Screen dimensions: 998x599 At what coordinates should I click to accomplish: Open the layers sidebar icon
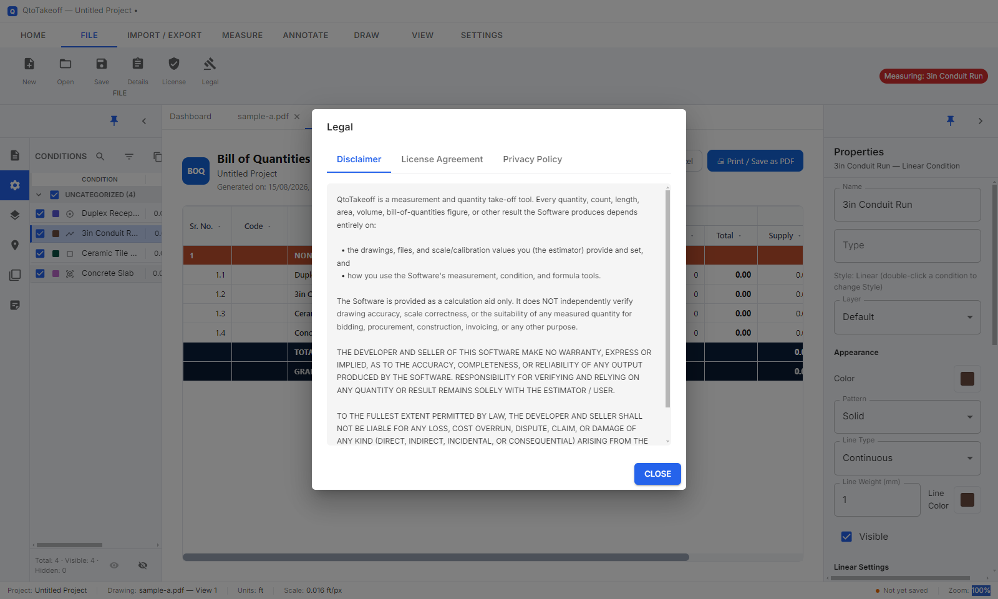coord(15,215)
